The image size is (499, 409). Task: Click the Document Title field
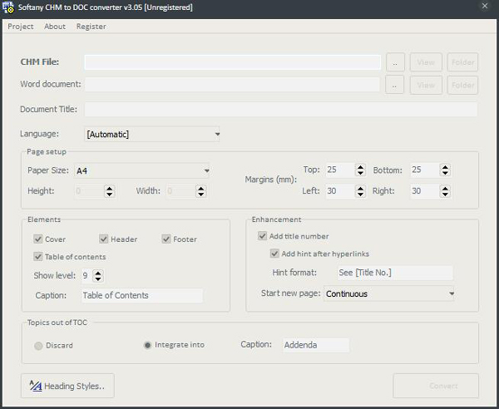[x=281, y=110]
